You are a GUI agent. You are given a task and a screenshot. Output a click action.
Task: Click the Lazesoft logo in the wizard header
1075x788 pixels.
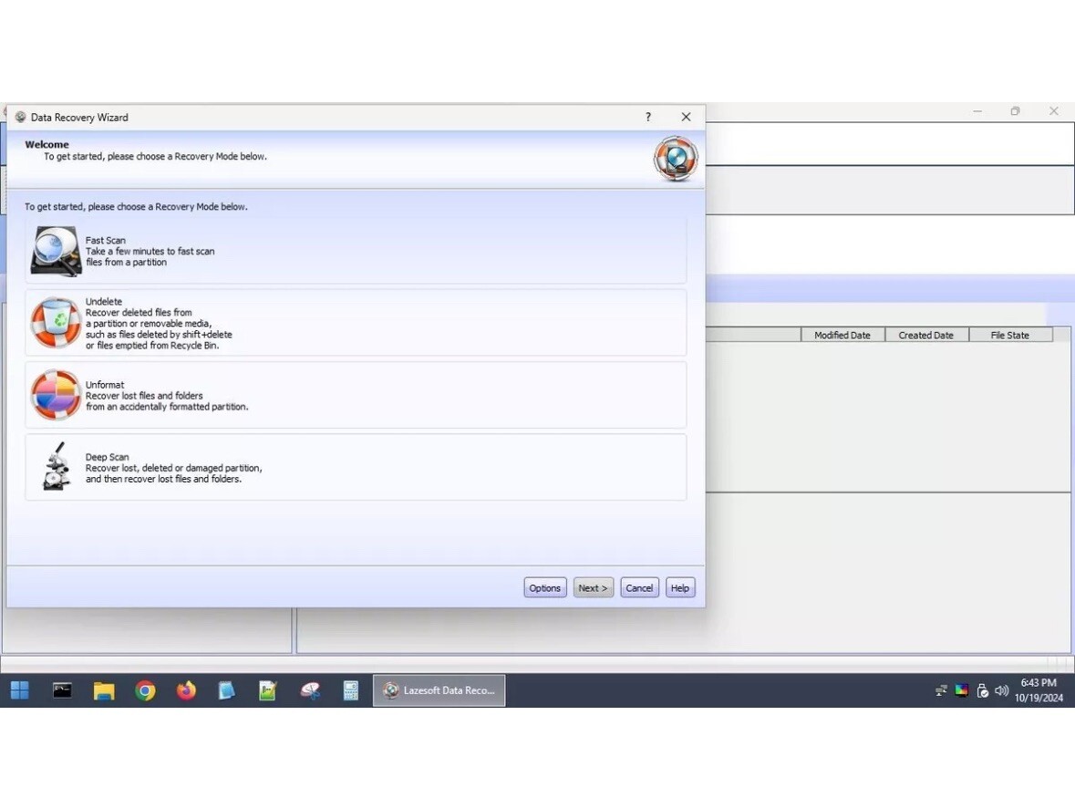click(675, 158)
